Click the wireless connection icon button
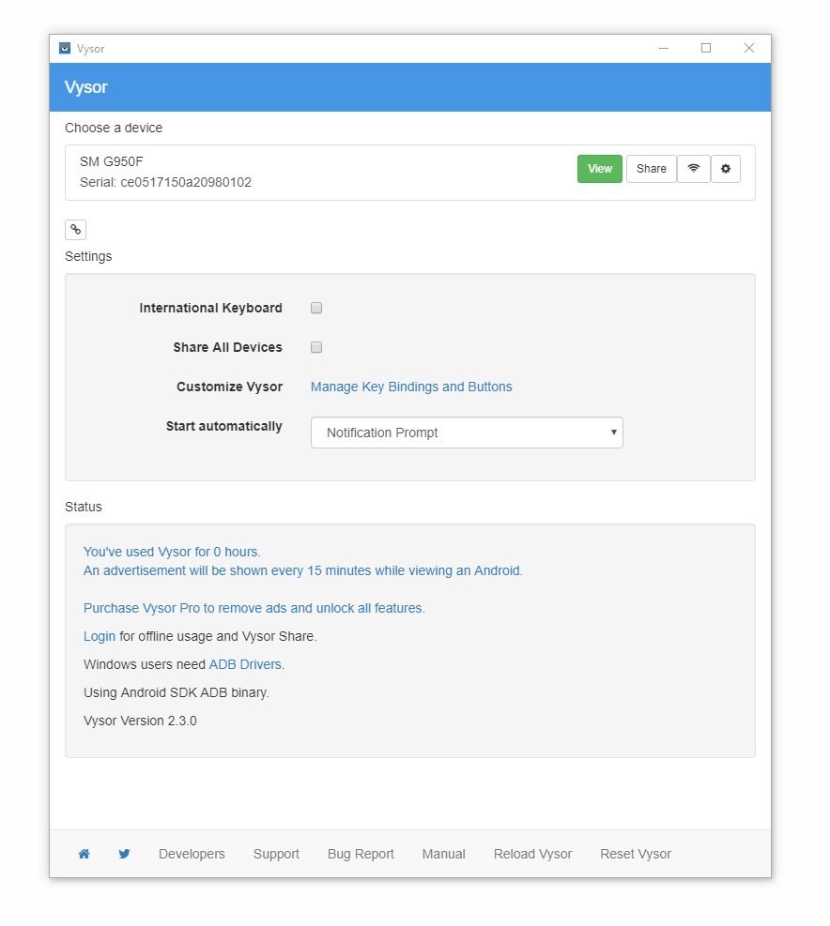This screenshot has height=926, width=830. [694, 169]
